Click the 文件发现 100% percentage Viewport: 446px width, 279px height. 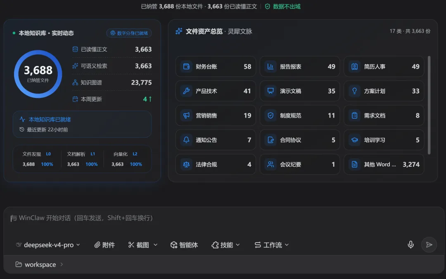coord(47,164)
